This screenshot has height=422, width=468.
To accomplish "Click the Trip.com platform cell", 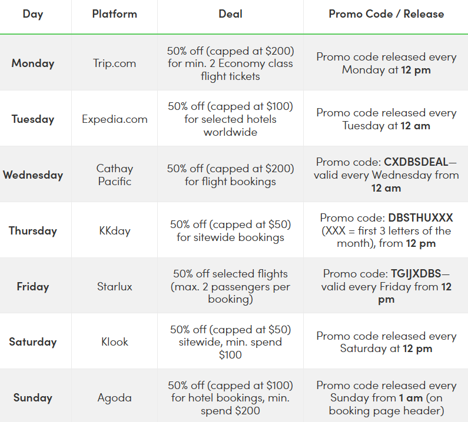I will click(114, 63).
